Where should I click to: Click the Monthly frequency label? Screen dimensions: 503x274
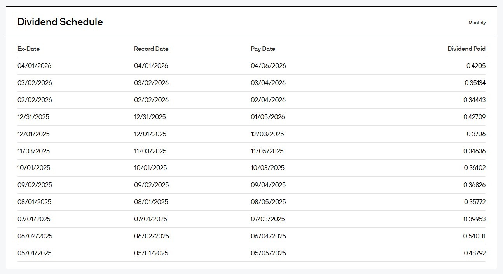pos(477,23)
